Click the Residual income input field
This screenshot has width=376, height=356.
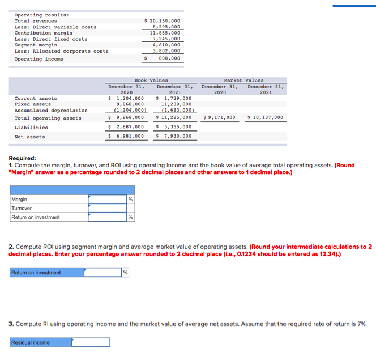point(91,342)
